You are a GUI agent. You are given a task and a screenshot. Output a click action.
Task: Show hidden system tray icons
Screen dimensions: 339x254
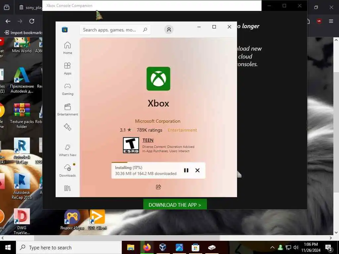pos(272,247)
